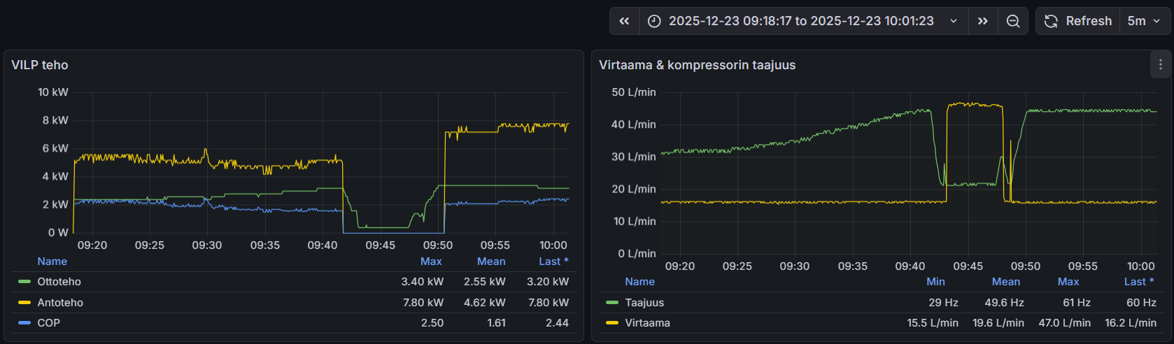Toggle COP series in legend
This screenshot has height=344, width=1174.
[48, 323]
